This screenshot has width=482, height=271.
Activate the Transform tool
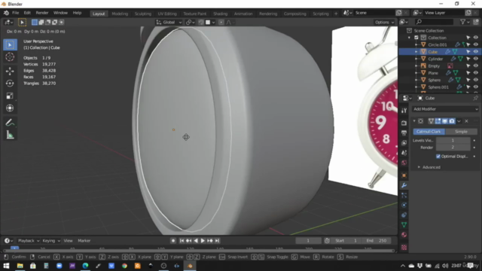[x=10, y=108]
